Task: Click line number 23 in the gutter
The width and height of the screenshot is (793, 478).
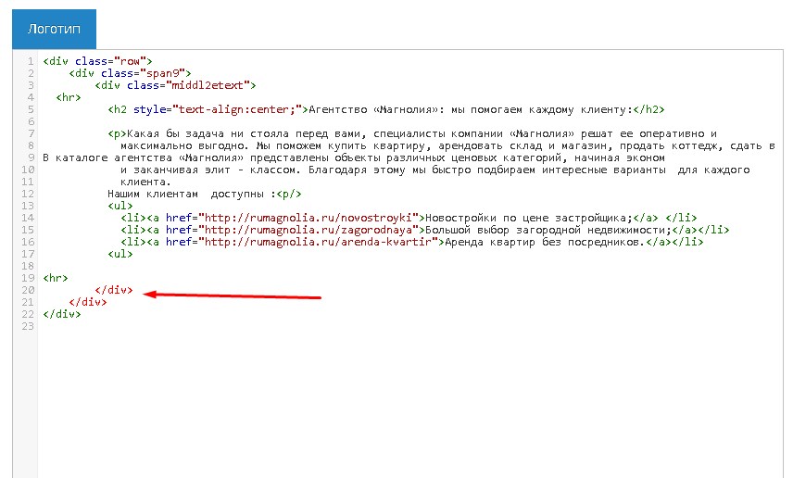Action: 28,326
